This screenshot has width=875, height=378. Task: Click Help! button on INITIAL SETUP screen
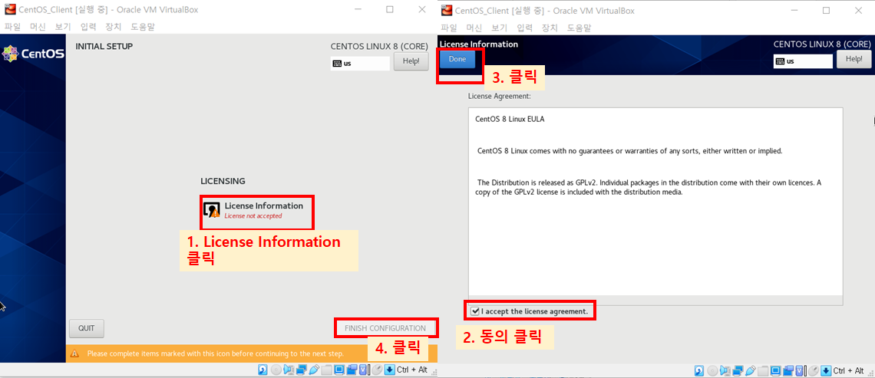click(x=411, y=61)
